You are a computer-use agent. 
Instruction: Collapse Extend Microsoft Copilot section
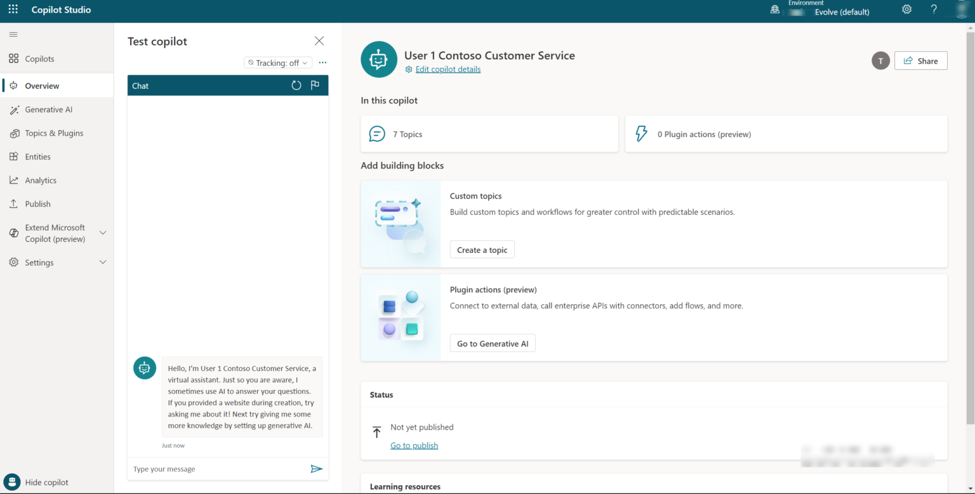(x=103, y=233)
